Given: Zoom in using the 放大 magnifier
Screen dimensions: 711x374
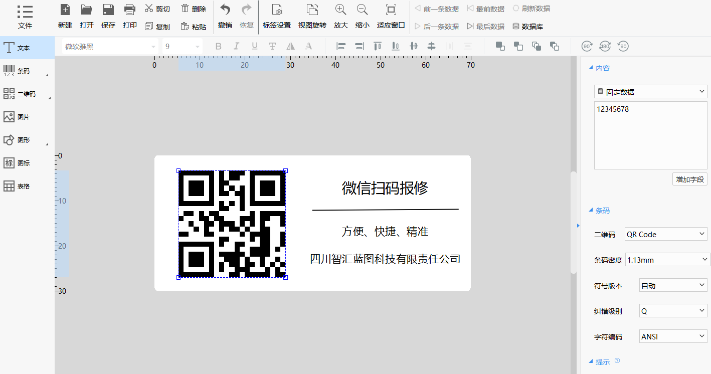Looking at the screenshot, I should point(340,10).
